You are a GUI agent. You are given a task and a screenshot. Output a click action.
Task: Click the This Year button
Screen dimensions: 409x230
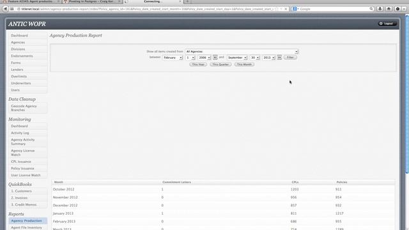(x=198, y=64)
